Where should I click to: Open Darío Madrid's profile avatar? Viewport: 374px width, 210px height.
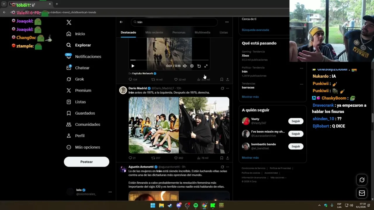tap(123, 90)
